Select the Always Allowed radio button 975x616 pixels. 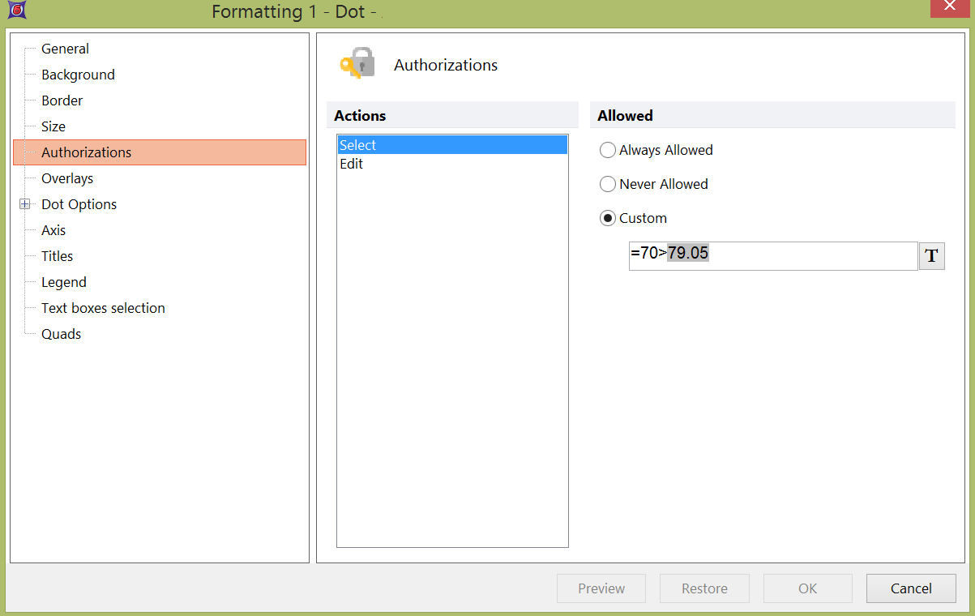click(x=608, y=150)
